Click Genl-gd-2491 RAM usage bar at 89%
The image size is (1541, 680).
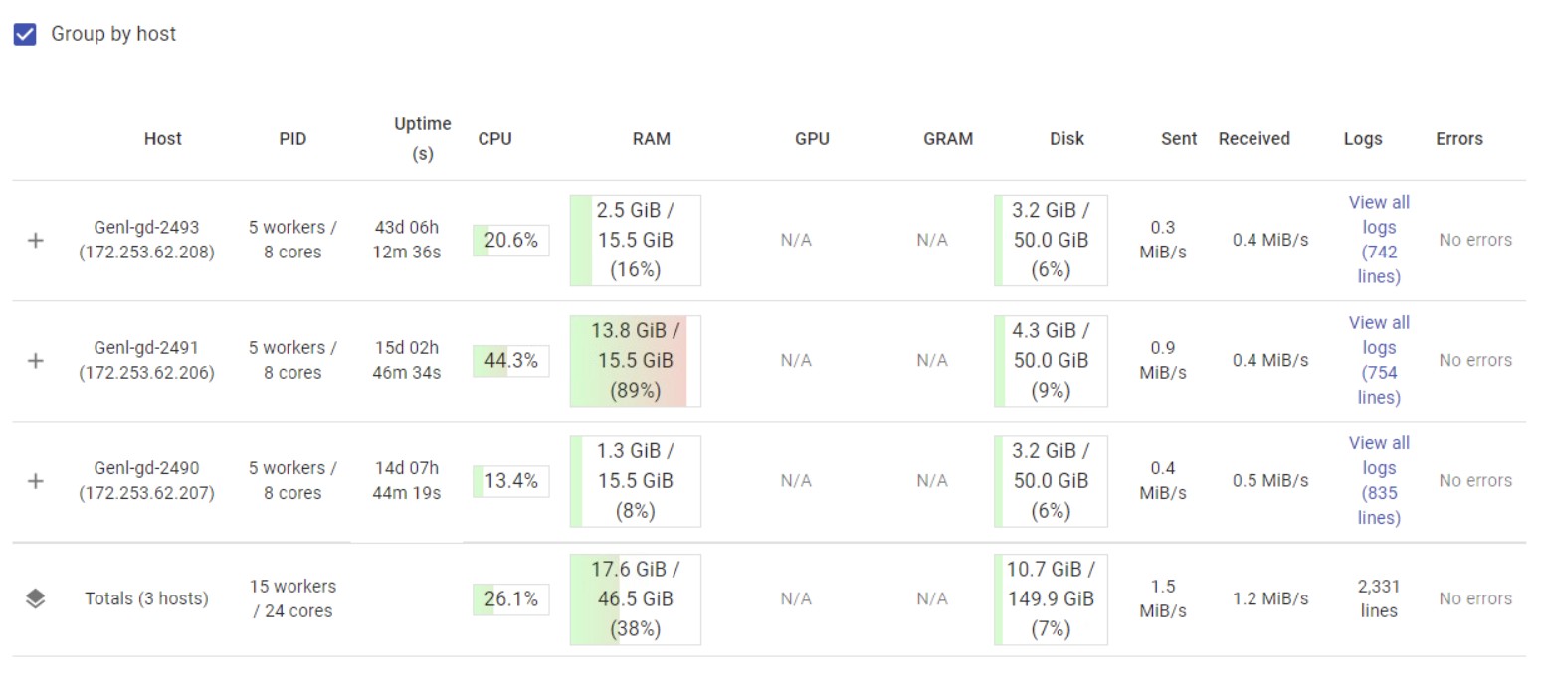(x=635, y=360)
